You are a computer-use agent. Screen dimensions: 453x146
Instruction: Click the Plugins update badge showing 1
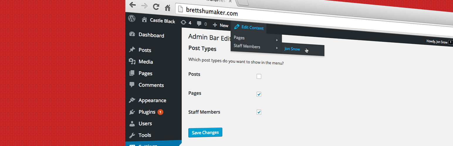pos(160,112)
